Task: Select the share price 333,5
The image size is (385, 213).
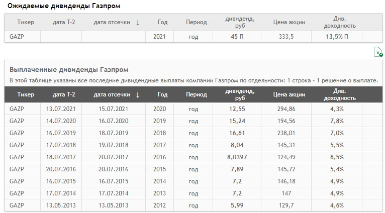Action: (x=286, y=37)
